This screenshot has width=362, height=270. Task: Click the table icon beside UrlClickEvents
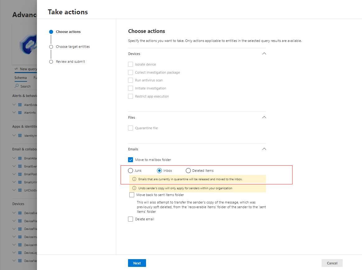click(20, 190)
